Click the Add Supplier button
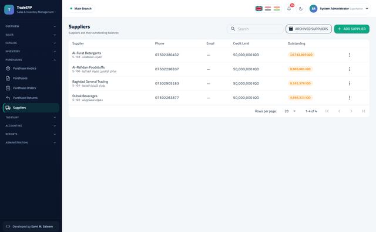This screenshot has width=376, height=232. (351, 29)
